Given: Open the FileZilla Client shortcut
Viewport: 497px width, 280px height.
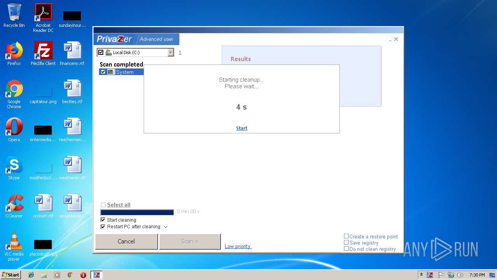Looking at the screenshot, I should point(43,54).
